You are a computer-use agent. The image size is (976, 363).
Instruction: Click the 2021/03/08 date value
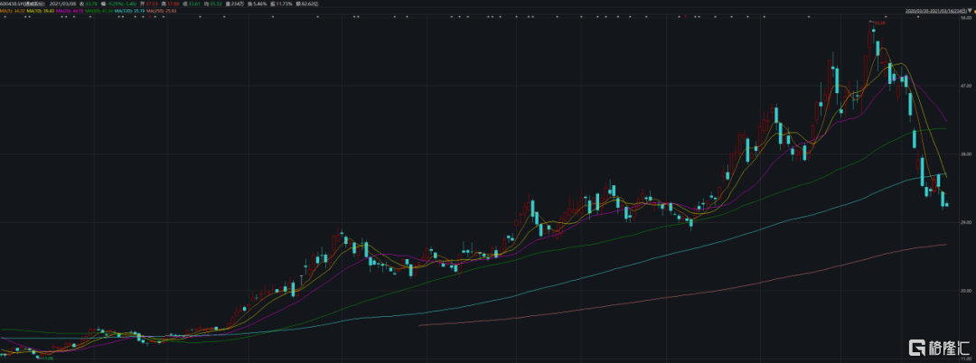tap(63, 4)
